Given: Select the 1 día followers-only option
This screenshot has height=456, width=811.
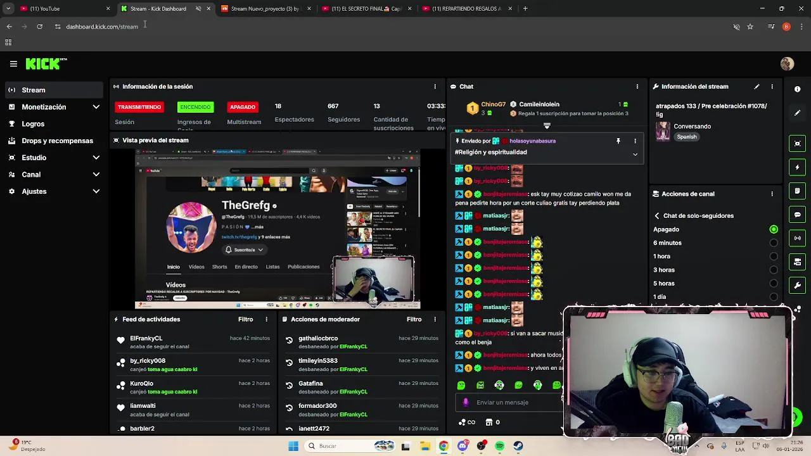Looking at the screenshot, I should [774, 297].
